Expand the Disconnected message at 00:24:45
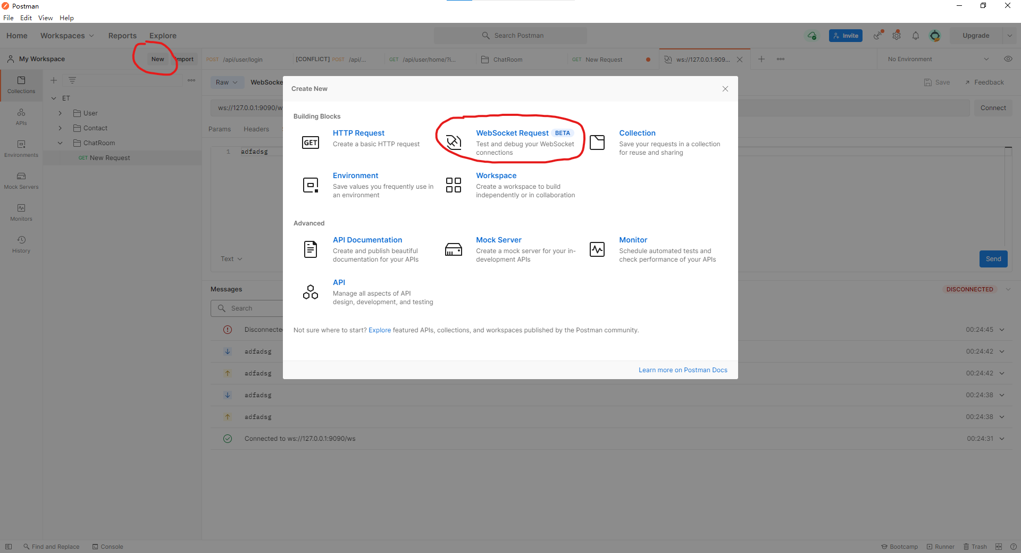 tap(1002, 330)
